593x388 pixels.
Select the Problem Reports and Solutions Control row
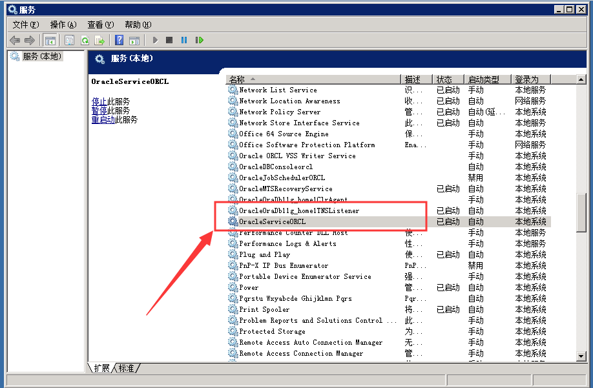(x=389, y=320)
